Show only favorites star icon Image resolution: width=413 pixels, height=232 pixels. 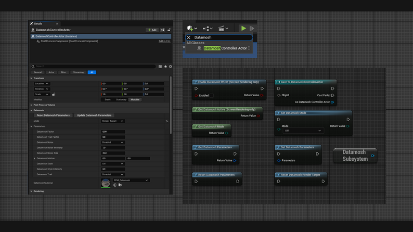tap(165, 67)
